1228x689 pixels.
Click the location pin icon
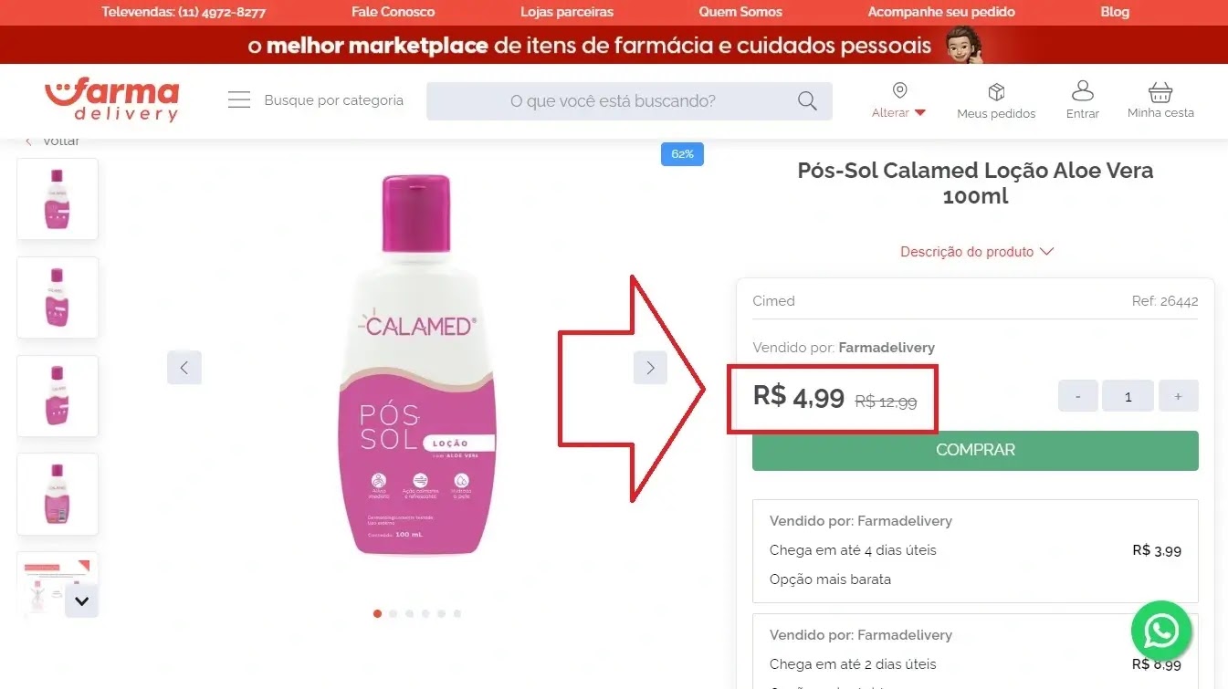[x=899, y=90]
